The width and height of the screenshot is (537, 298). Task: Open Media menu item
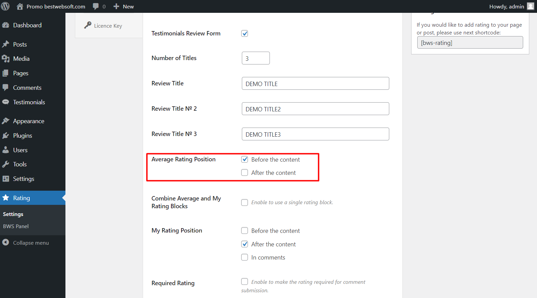(x=33, y=59)
